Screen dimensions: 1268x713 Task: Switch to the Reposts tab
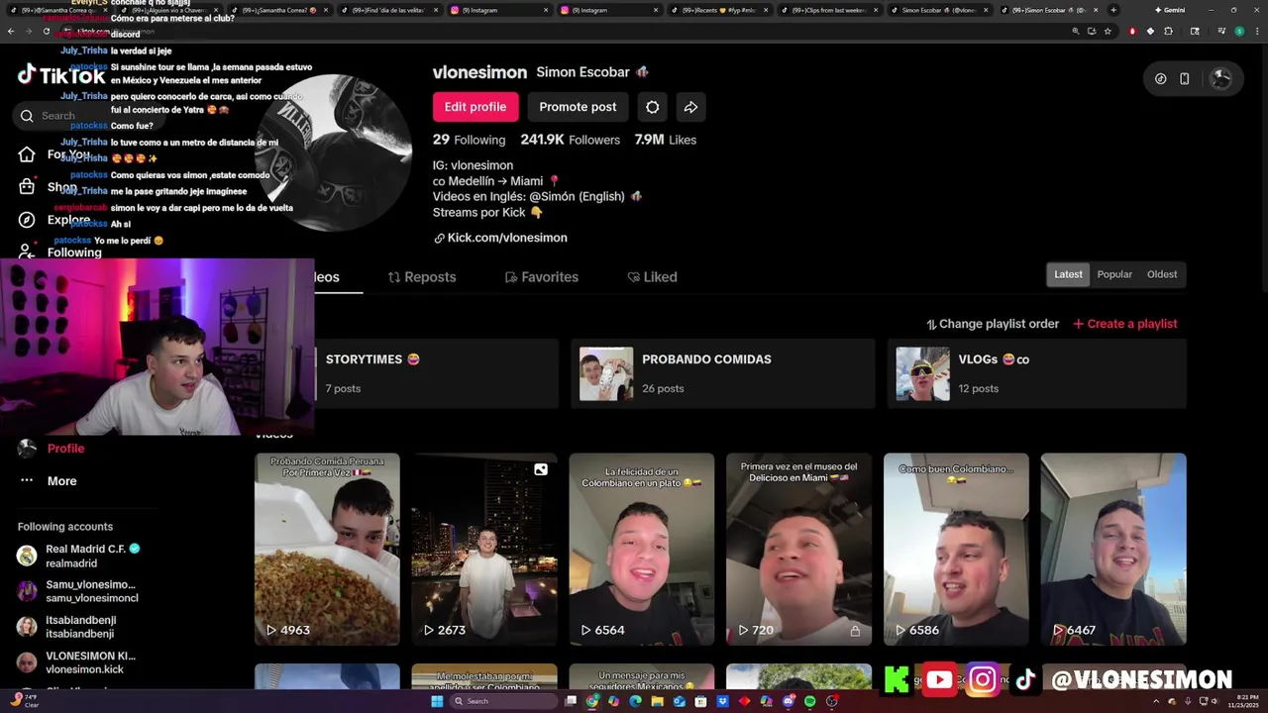click(x=422, y=277)
